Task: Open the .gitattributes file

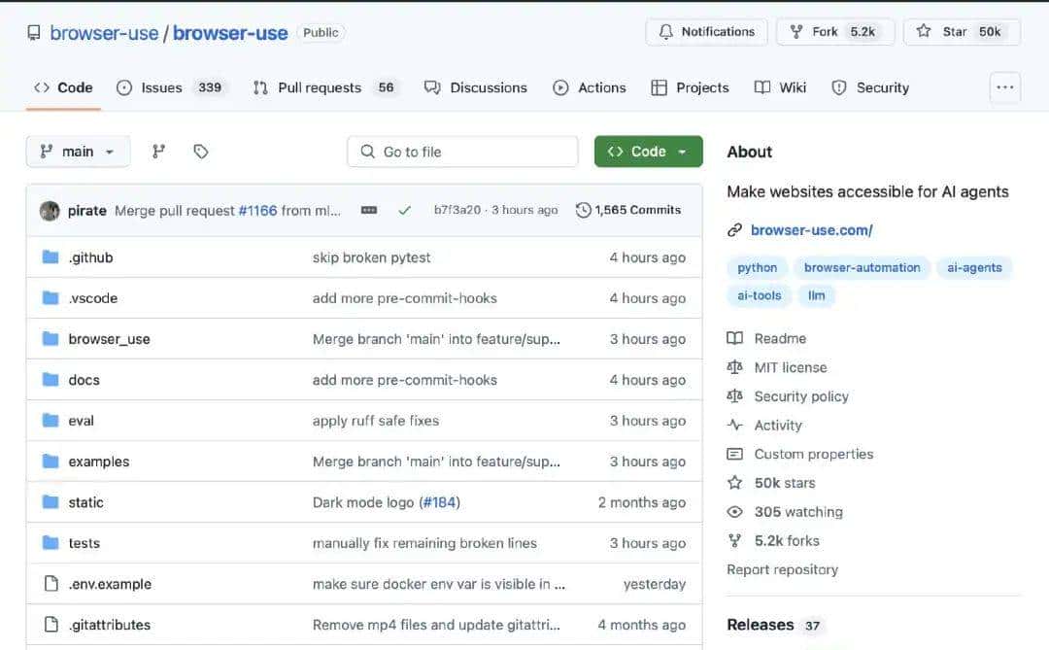Action: click(109, 625)
